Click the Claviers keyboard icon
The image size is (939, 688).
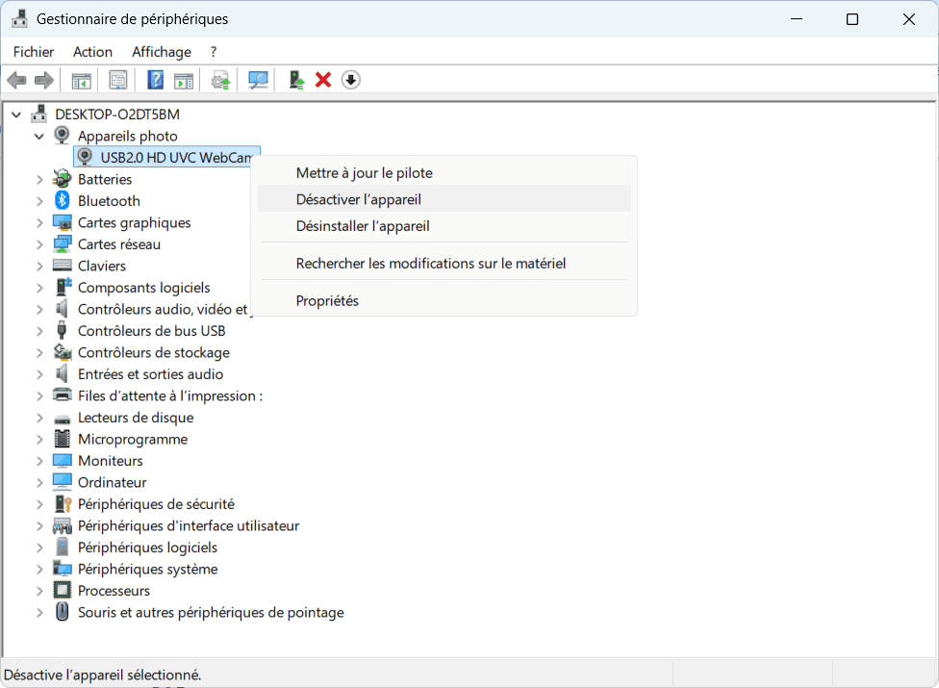coord(63,265)
